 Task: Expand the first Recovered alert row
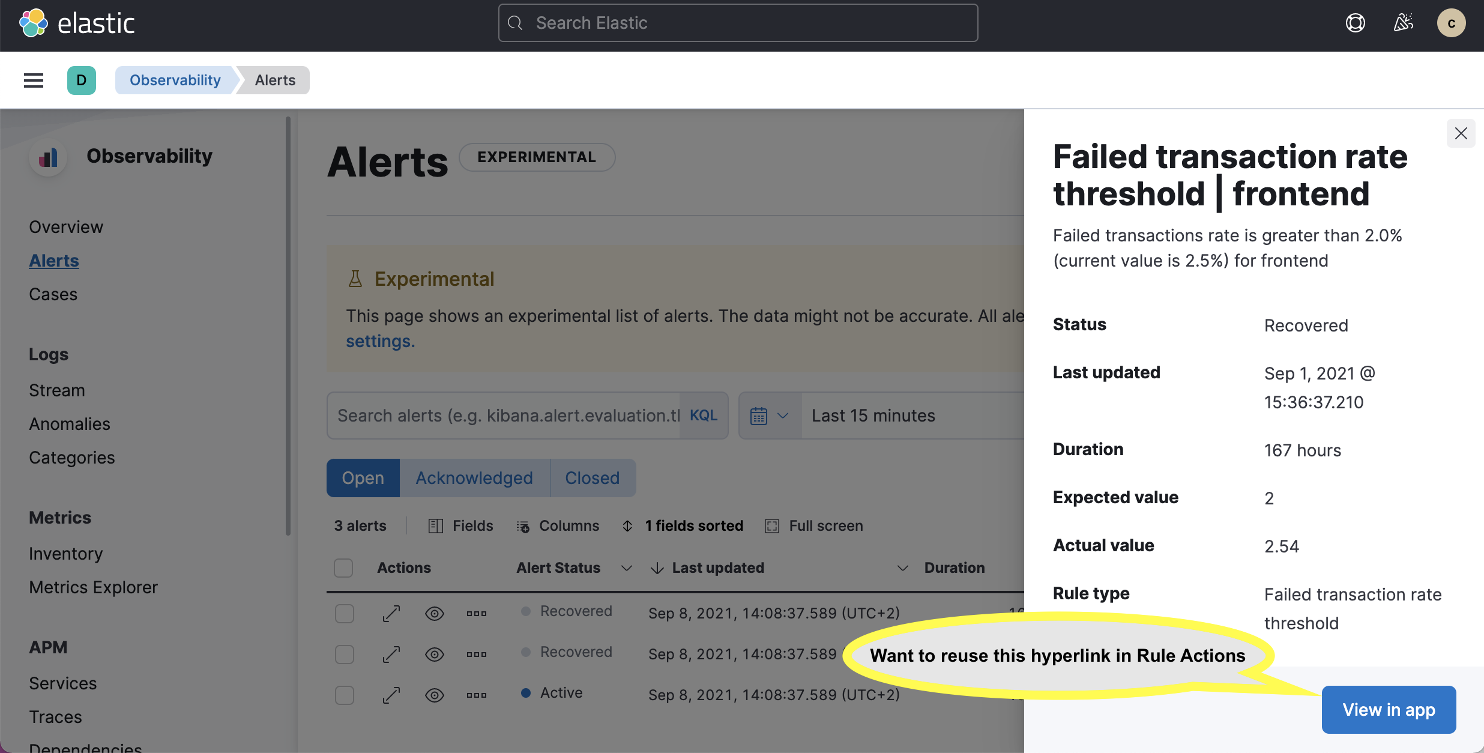click(x=391, y=613)
